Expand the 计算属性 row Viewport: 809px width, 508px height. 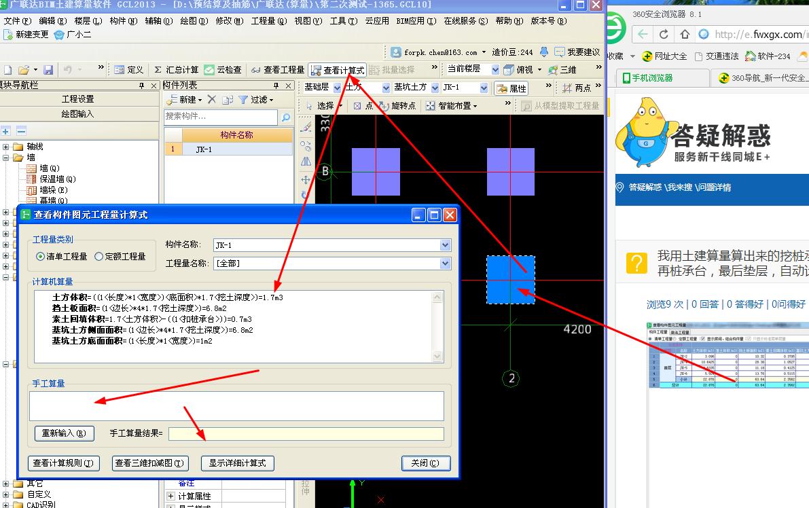tap(170, 496)
